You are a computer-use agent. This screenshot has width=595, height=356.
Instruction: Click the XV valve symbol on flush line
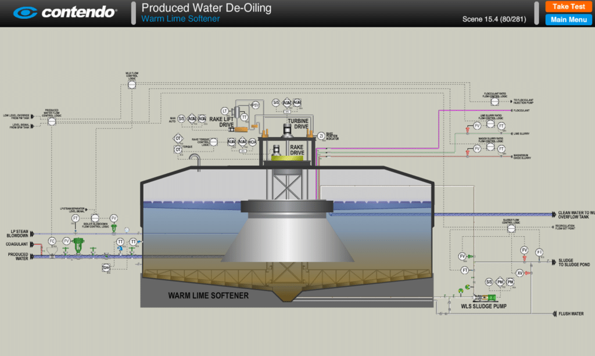[x=519, y=273]
